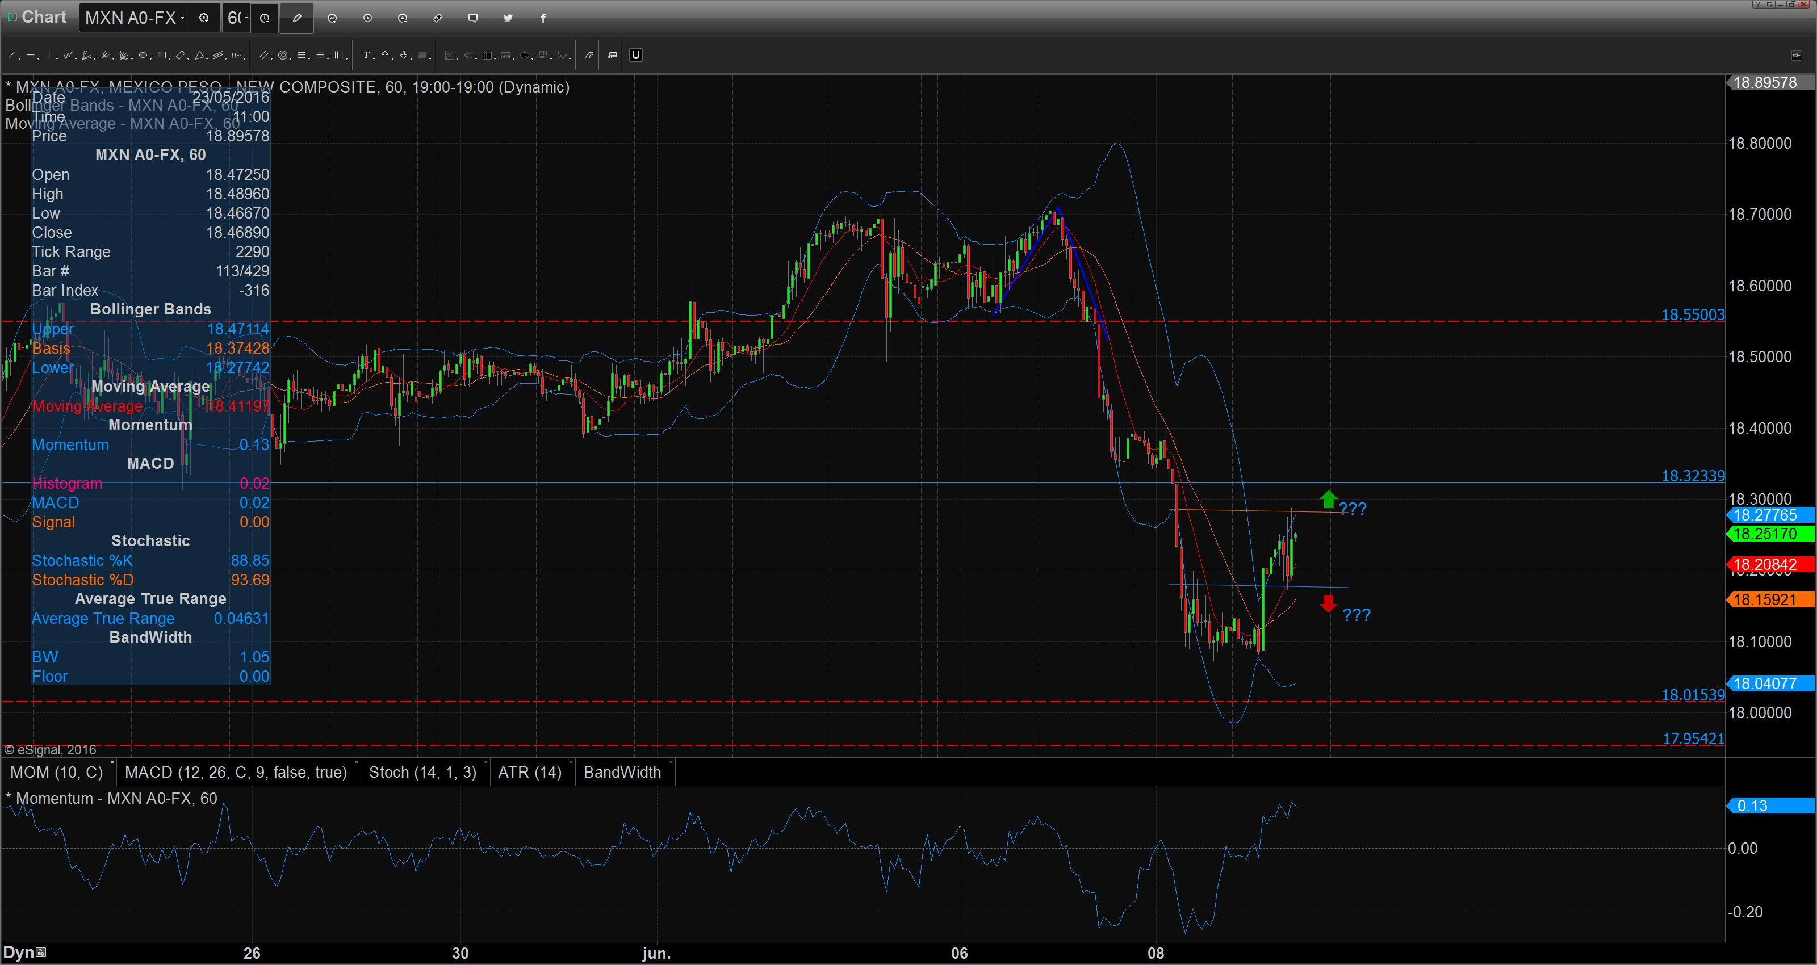Screen dimensions: 1817x965
Task: Click the green 18.25170 last price tag
Action: [x=1770, y=534]
